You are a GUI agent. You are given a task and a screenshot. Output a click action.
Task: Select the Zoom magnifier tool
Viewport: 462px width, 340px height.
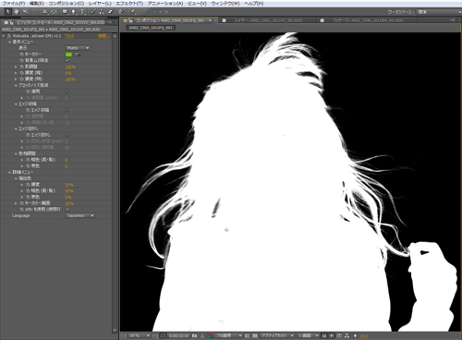(x=25, y=12)
